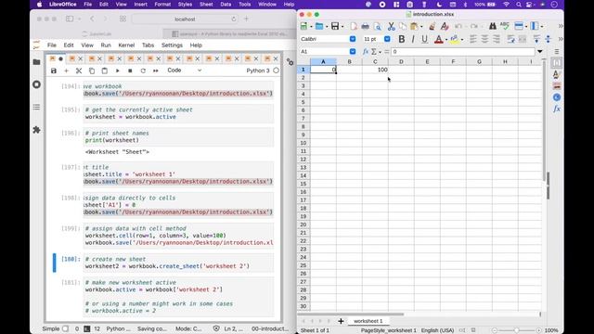This screenshot has height=334, width=594.
Task: Click the PageStyle_worksheet 1 status field
Action: [x=388, y=330]
